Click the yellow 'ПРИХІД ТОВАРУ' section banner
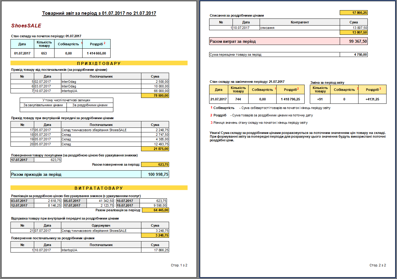397x279 pixels. (99, 63)
